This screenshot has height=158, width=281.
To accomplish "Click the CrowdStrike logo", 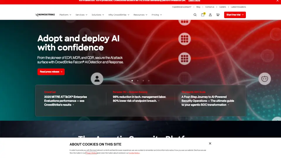I will coord(45,15).
